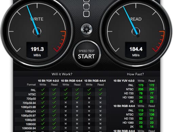This screenshot has height=132, width=173.
Task: Click the 51 HD 720 read value
Action: [152, 118]
